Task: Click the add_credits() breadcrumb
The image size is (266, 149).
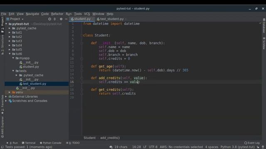Action: pos(110,138)
